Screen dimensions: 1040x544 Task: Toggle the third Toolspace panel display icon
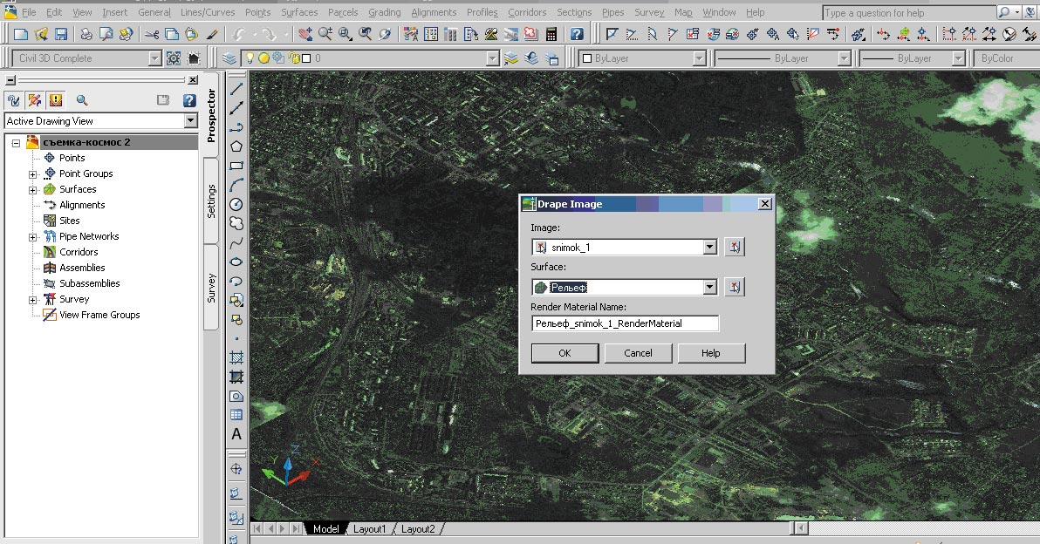[56, 100]
